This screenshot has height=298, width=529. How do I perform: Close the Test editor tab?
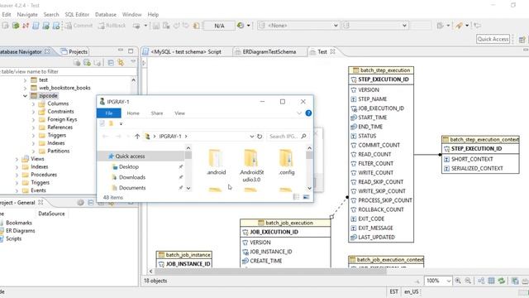pos(332,51)
